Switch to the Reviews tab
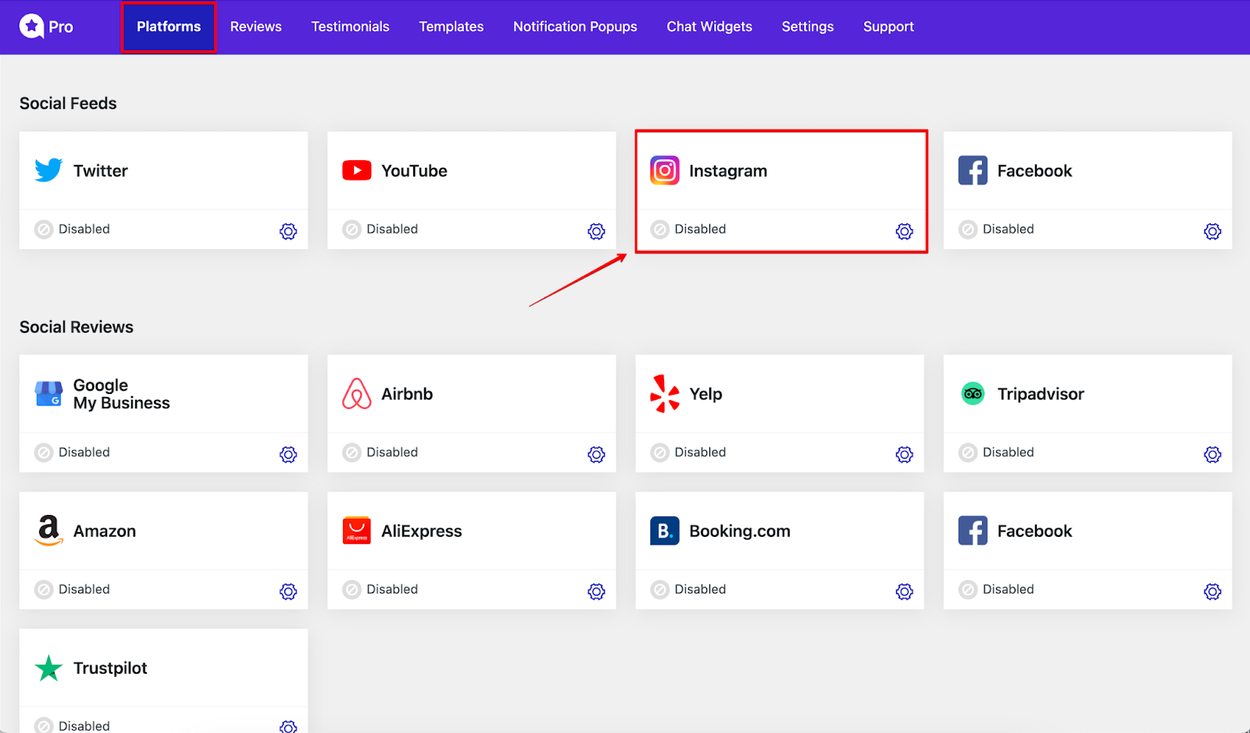Viewport: 1250px width, 733px height. (x=255, y=27)
